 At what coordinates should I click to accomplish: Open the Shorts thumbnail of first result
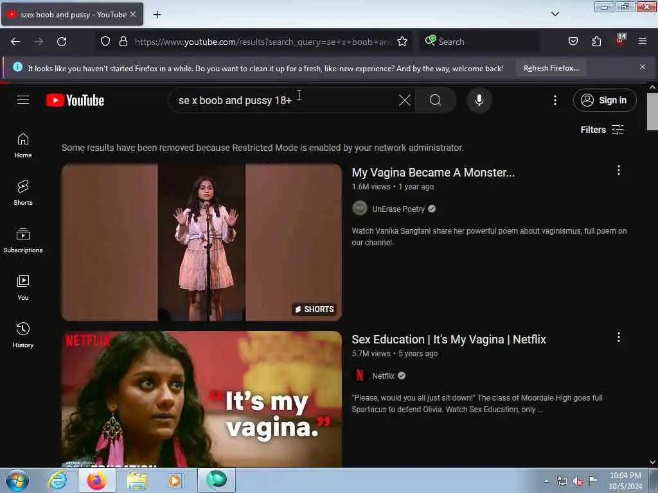point(202,242)
